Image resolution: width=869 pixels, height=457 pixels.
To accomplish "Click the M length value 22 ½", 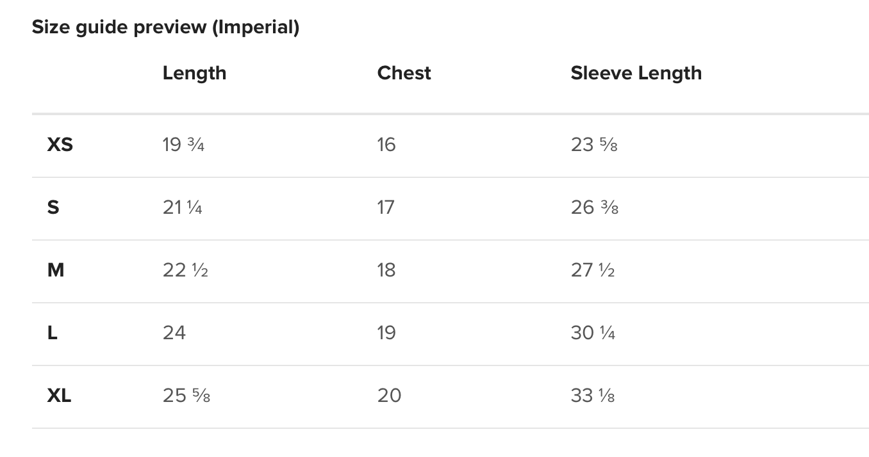I will [185, 270].
